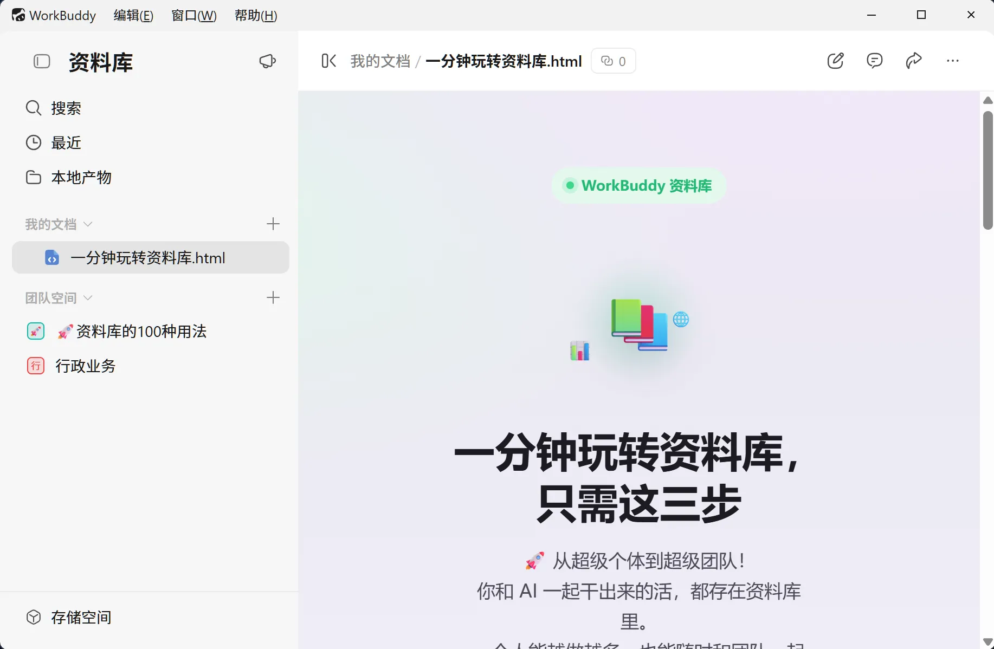This screenshot has height=649, width=994.
Task: Click the rocket avatar icon of 资料库的100种用法
Action: 36,331
